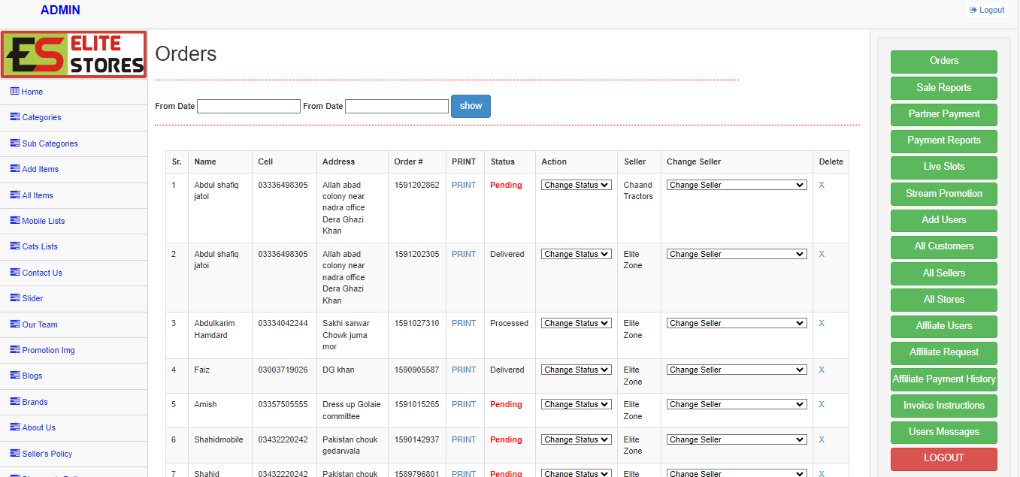Click the icon next to Blogs
This screenshot has width=1020, height=477.
[x=15, y=376]
